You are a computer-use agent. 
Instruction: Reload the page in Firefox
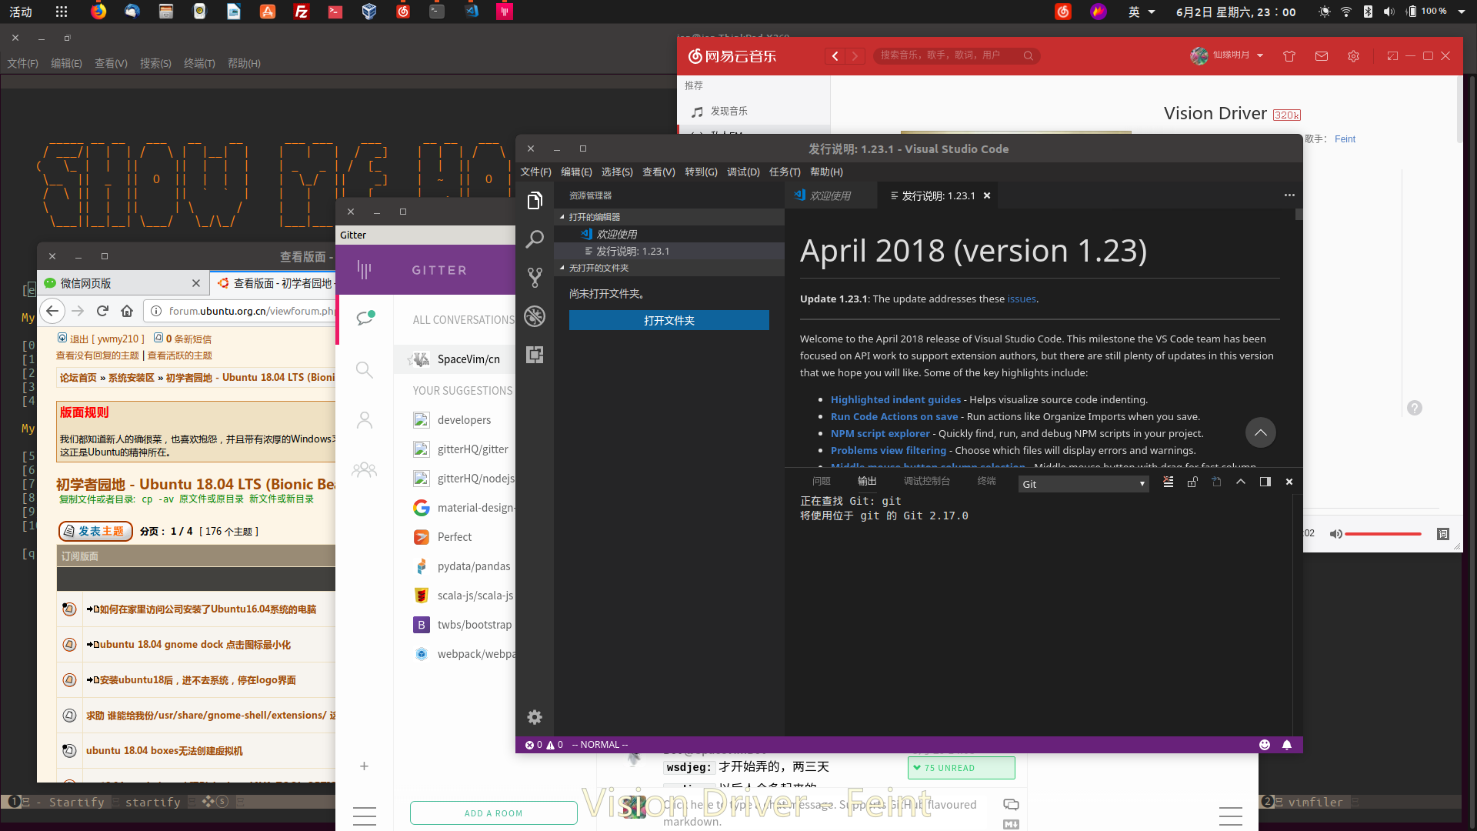click(102, 311)
